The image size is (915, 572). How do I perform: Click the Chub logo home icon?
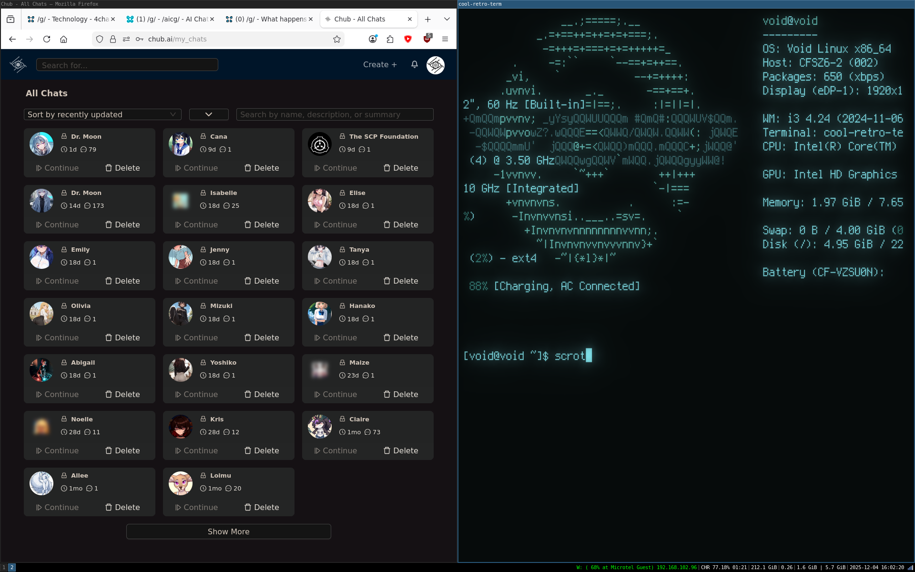pos(18,64)
